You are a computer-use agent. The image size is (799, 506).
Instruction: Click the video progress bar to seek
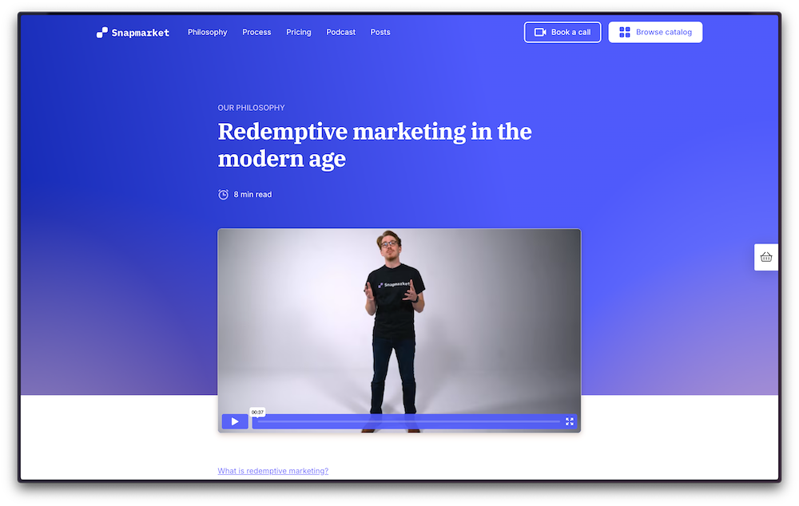407,421
